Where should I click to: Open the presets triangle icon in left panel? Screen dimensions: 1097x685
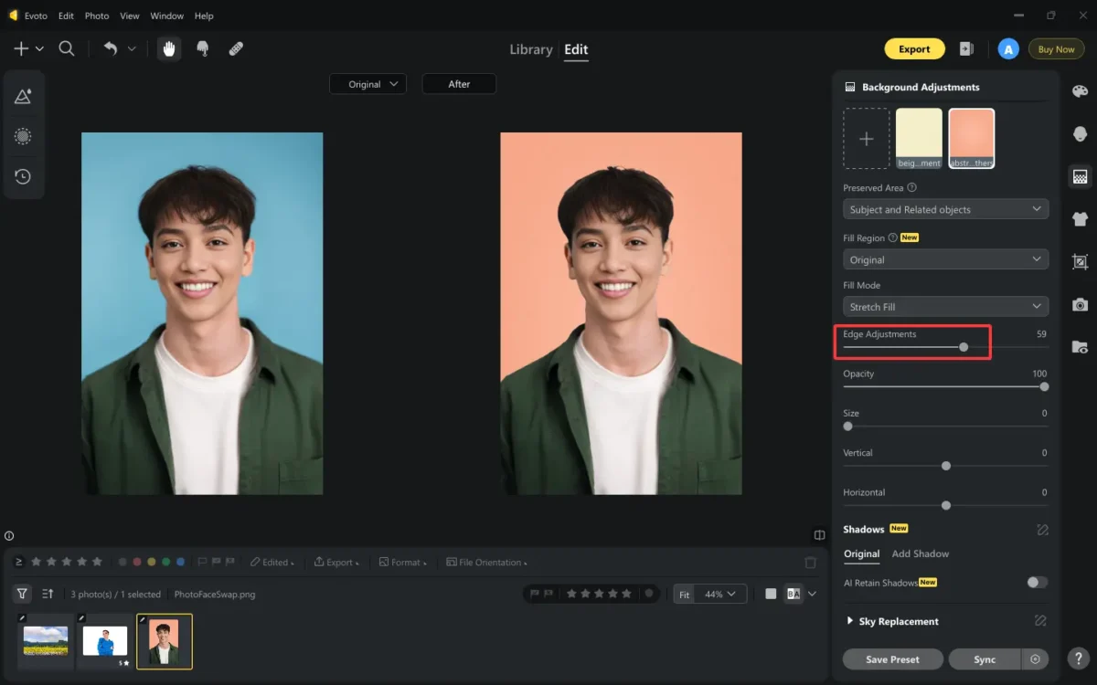24,96
